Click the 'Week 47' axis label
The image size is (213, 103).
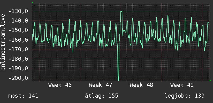click(101, 85)
